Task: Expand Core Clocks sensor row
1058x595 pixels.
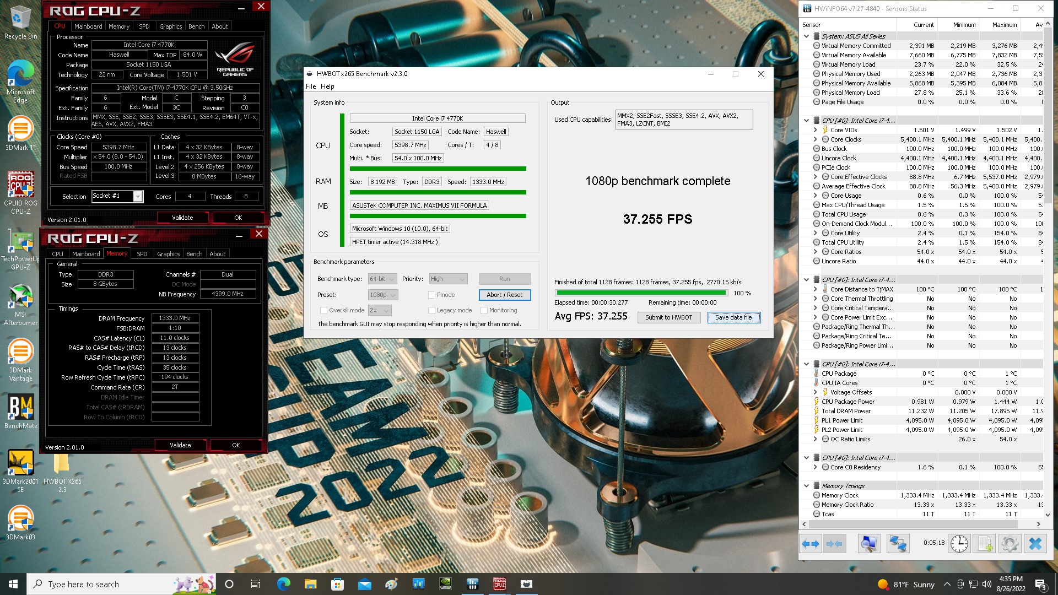Action: pyautogui.click(x=815, y=139)
